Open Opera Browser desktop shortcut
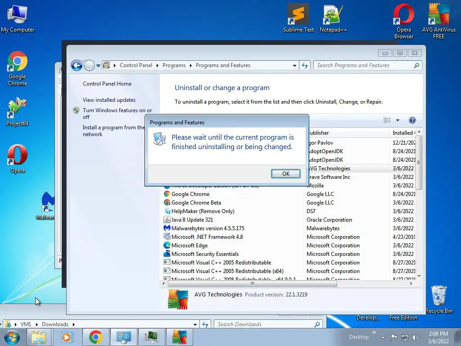Image resolution: width=461 pixels, height=346 pixels. (404, 21)
